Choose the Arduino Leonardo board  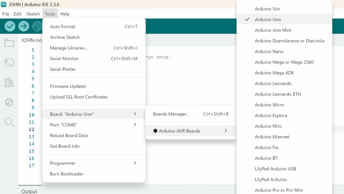[284, 84]
